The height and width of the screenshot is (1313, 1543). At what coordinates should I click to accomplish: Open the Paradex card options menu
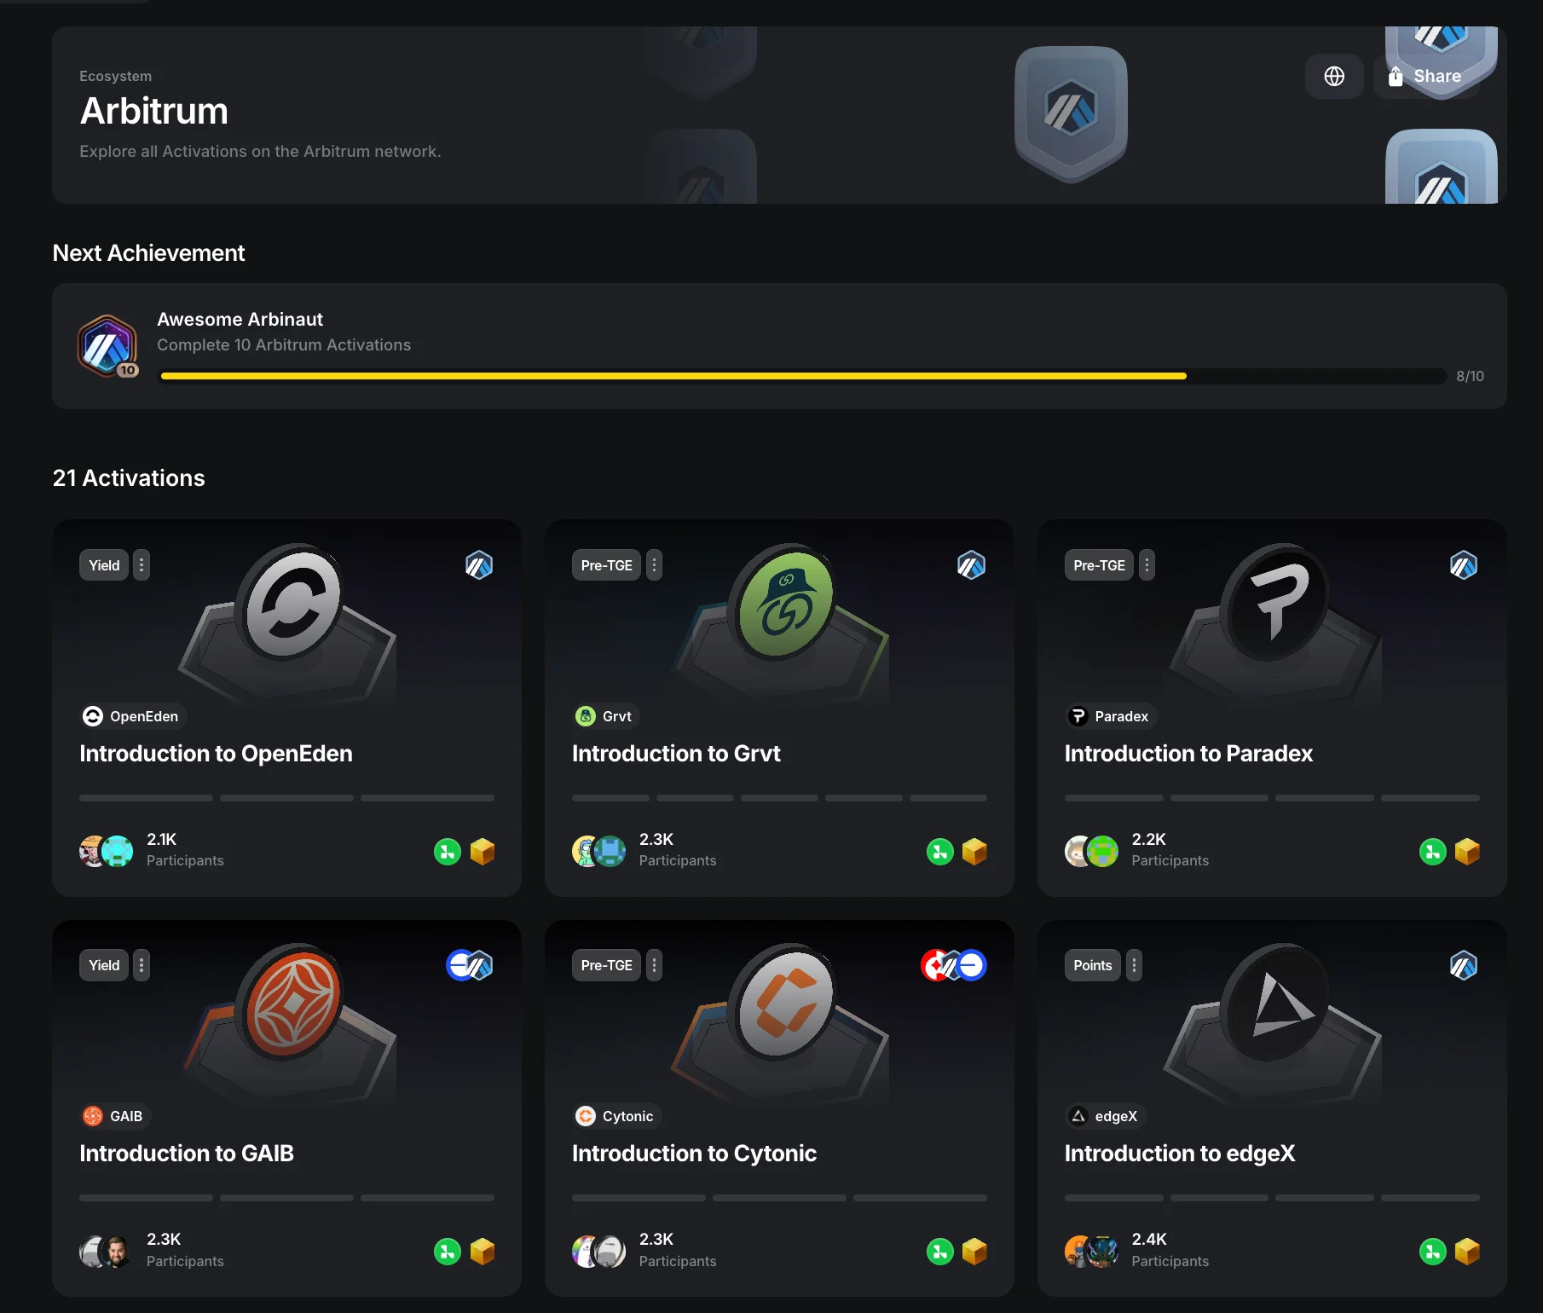[x=1147, y=565]
